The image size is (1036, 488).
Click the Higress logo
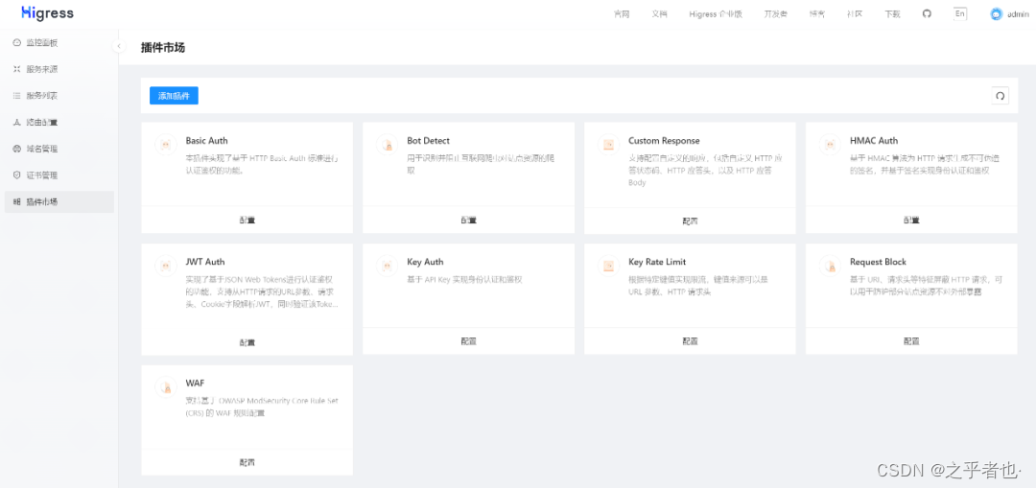(x=47, y=13)
